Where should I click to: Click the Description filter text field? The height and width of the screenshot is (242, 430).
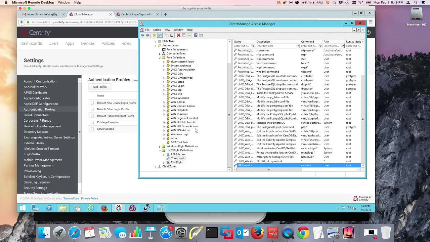pyautogui.click(x=276, y=46)
